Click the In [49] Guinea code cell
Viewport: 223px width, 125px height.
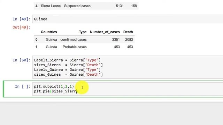click(128, 19)
